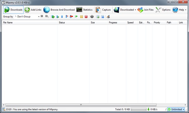The width and height of the screenshot is (189, 113).
Task: Switch to Browse And Download
Action: (x=59, y=10)
